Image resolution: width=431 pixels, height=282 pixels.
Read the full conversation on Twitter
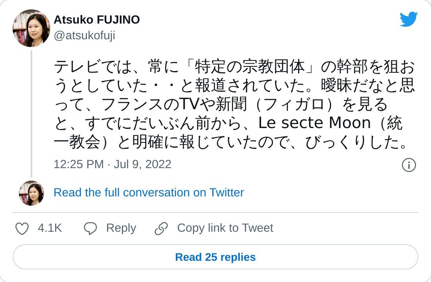149,192
